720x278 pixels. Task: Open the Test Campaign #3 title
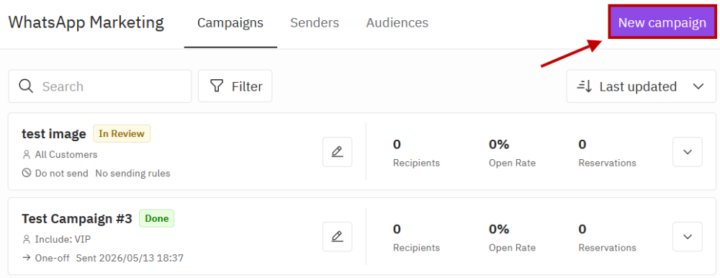tap(77, 219)
